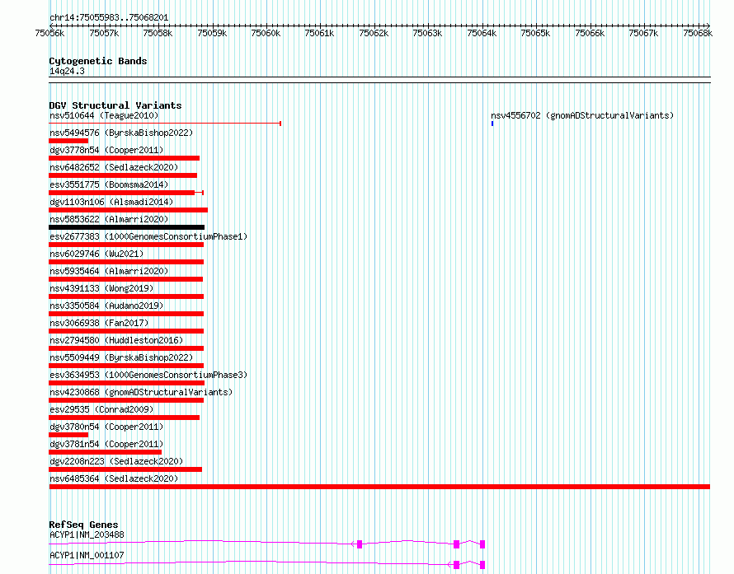Click dgv3780n54 (Cooper2011) label
This screenshot has height=574, width=734.
106,427
